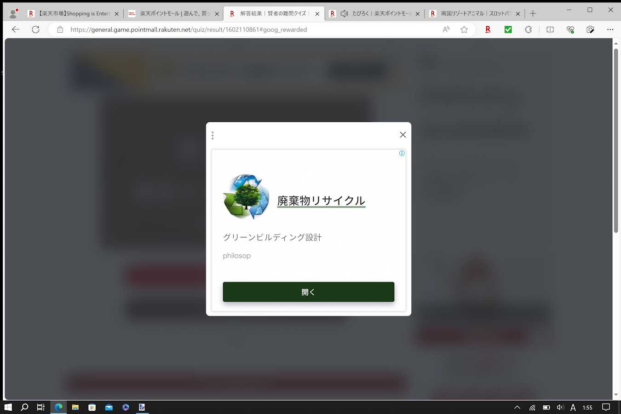621x414 pixels.
Task: Open the Extensions puzzle menu
Action: click(x=528, y=29)
